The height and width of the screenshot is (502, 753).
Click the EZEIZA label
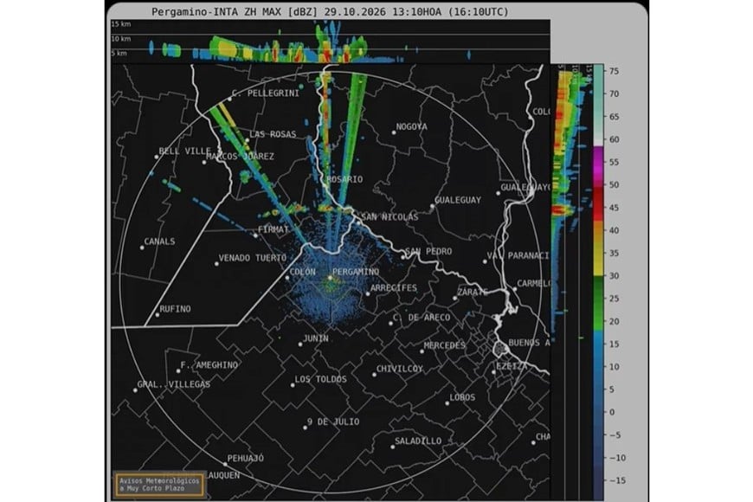[511, 366]
